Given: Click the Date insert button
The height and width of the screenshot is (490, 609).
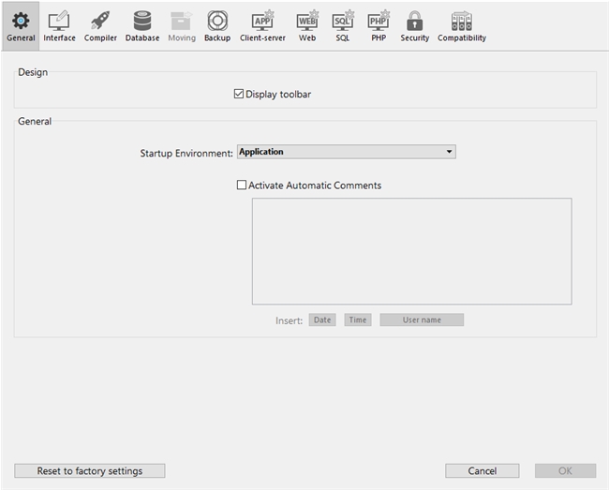Looking at the screenshot, I should (x=322, y=320).
